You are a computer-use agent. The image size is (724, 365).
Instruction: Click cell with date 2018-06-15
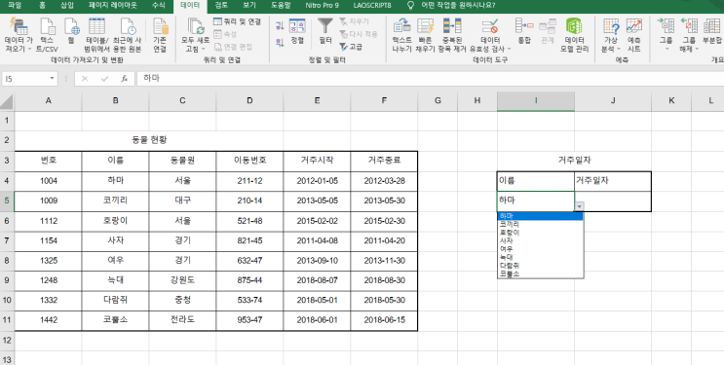pos(384,320)
